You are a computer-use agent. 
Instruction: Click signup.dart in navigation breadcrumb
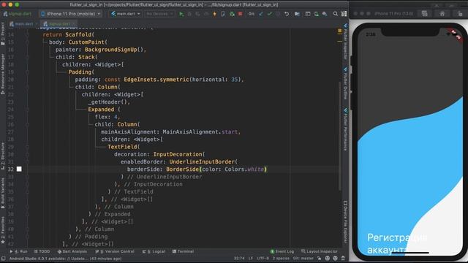click(x=18, y=14)
